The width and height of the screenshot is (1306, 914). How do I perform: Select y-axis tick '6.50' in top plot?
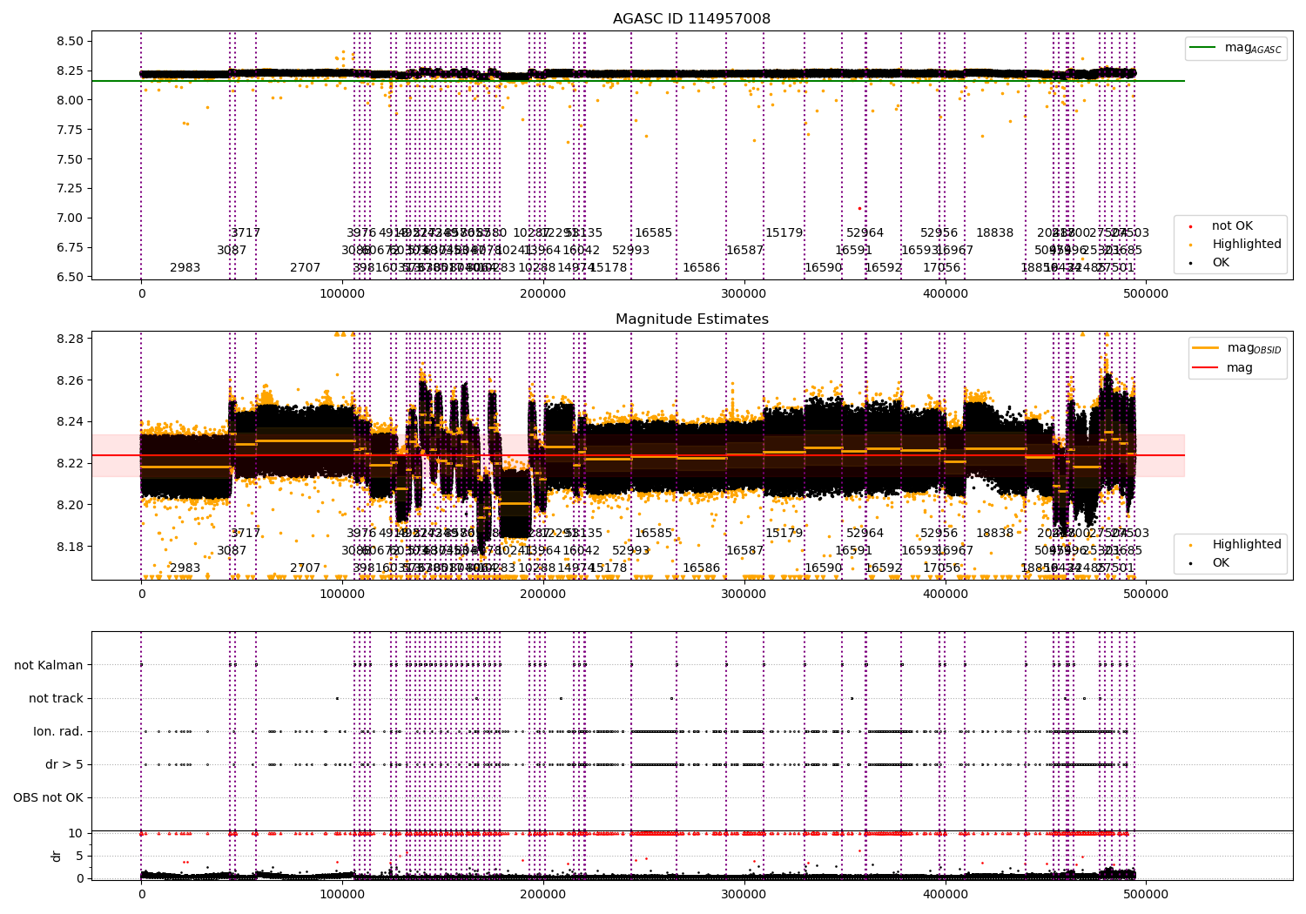70,278
